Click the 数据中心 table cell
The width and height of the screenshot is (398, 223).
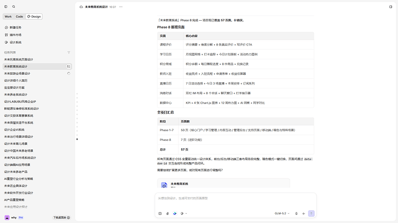[170, 103]
